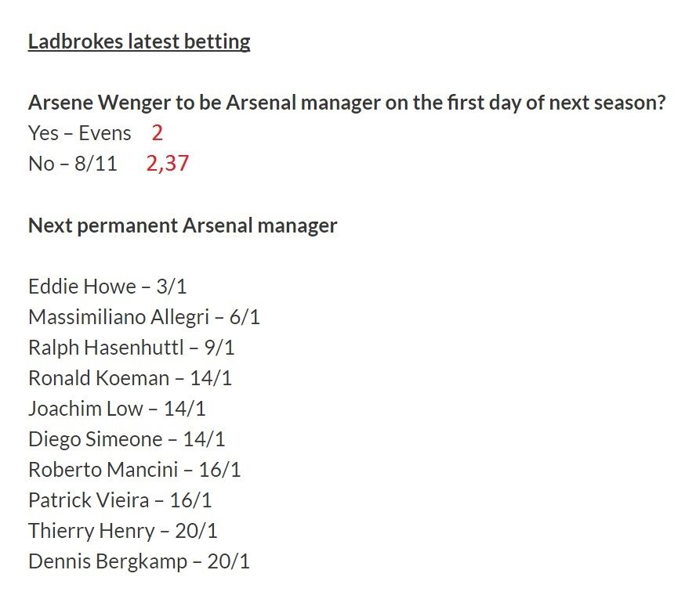Click the 8/11 fraction in the No line
Viewport: 685px width, 606px height.
pos(96,164)
